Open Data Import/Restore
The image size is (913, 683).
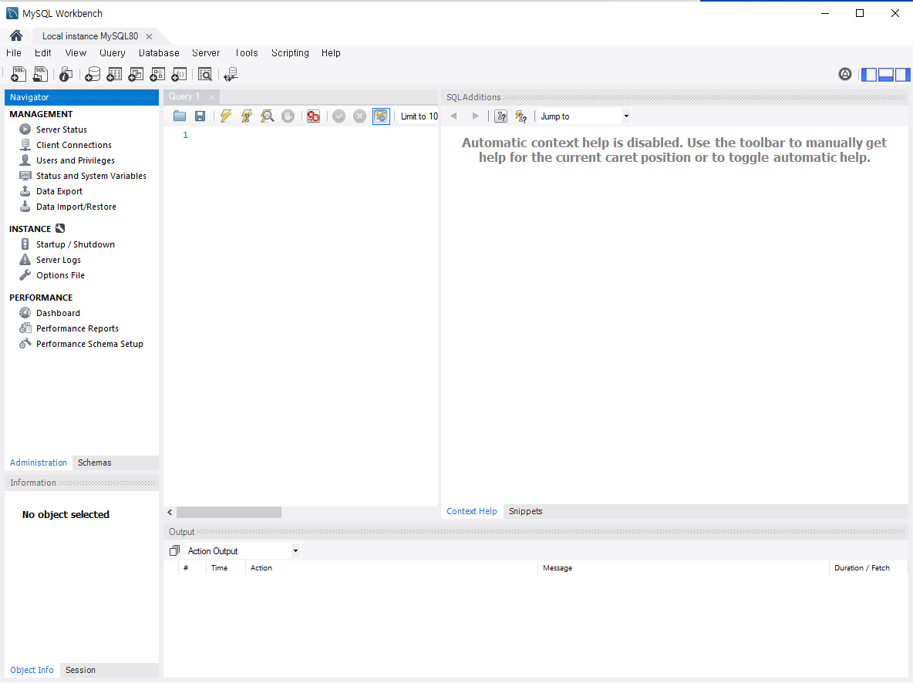point(76,207)
